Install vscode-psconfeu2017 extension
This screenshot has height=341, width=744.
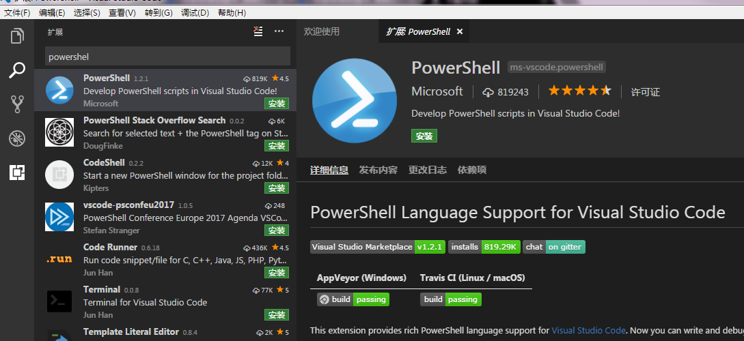pyautogui.click(x=277, y=231)
